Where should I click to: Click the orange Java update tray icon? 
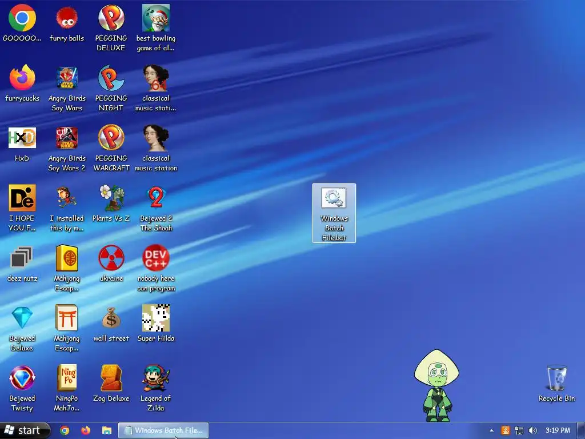pyautogui.click(x=506, y=430)
